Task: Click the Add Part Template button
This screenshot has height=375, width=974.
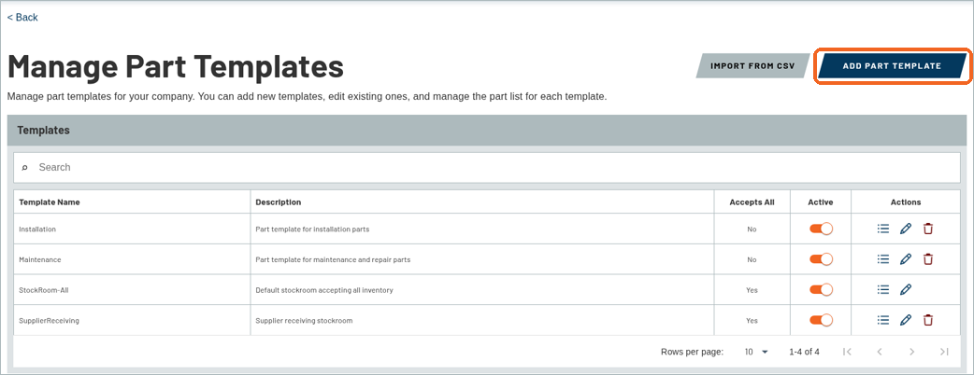Action: (x=892, y=65)
